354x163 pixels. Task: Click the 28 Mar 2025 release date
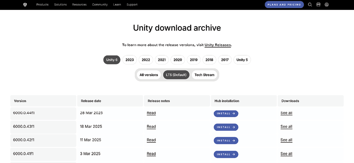click(x=91, y=113)
